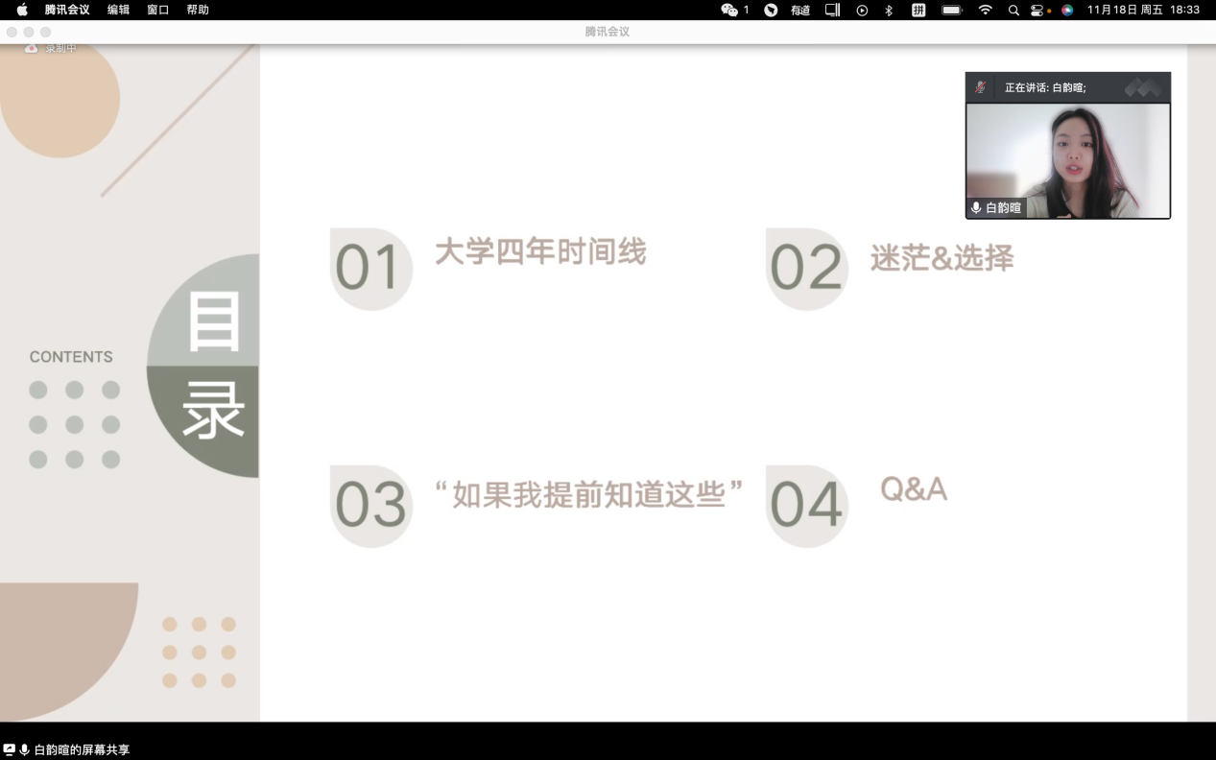Click the Pinyin input method icon
This screenshot has width=1216, height=760.
coord(918,10)
